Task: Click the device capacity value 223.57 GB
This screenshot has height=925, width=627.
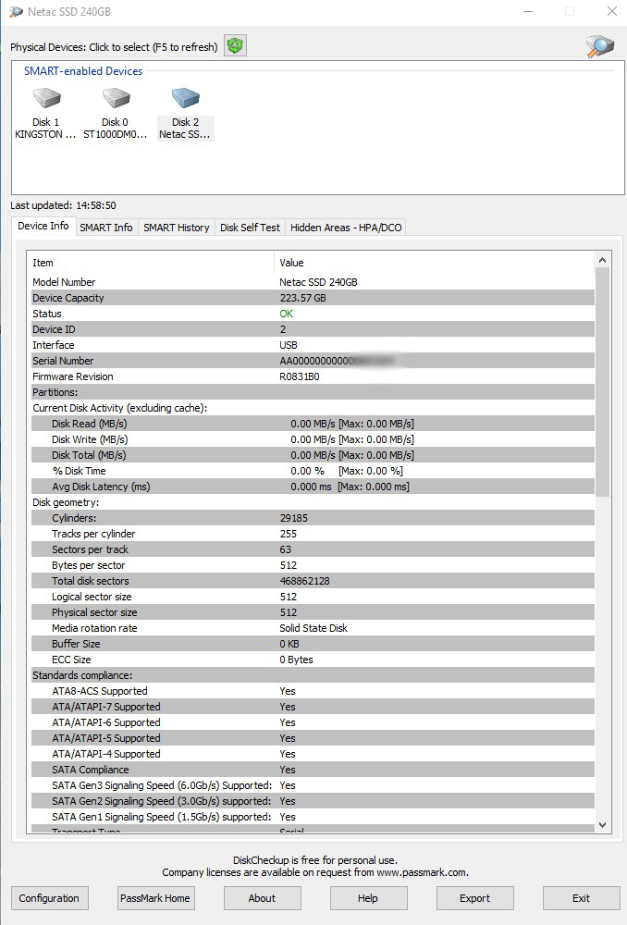Action: click(303, 298)
